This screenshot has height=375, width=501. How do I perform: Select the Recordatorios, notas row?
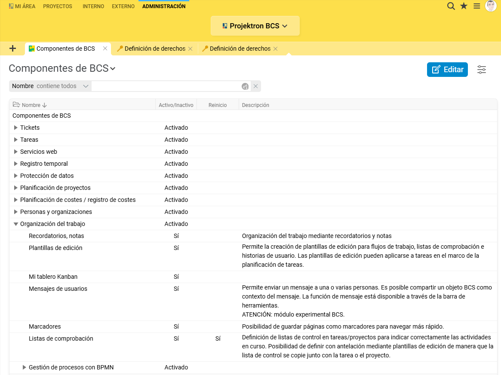point(253,236)
